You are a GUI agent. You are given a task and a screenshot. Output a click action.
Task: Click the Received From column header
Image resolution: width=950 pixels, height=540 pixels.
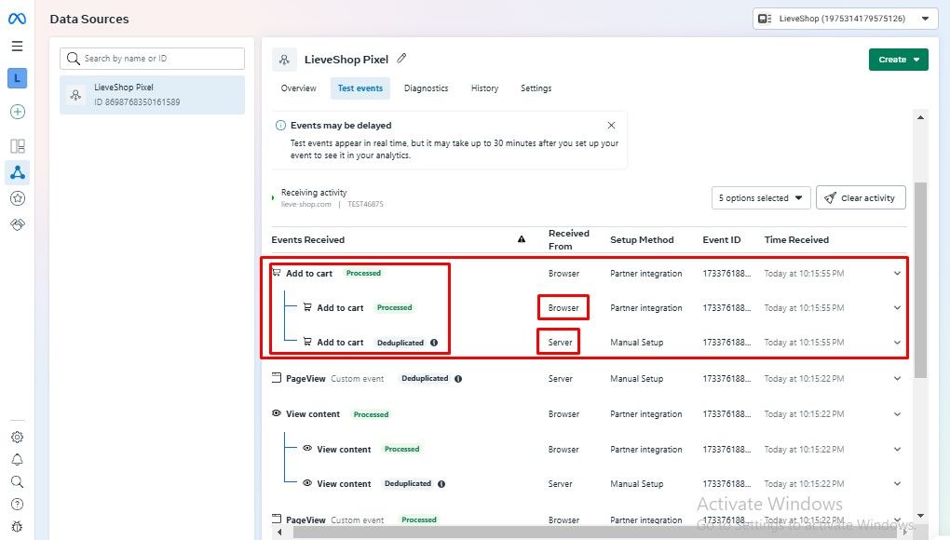568,239
